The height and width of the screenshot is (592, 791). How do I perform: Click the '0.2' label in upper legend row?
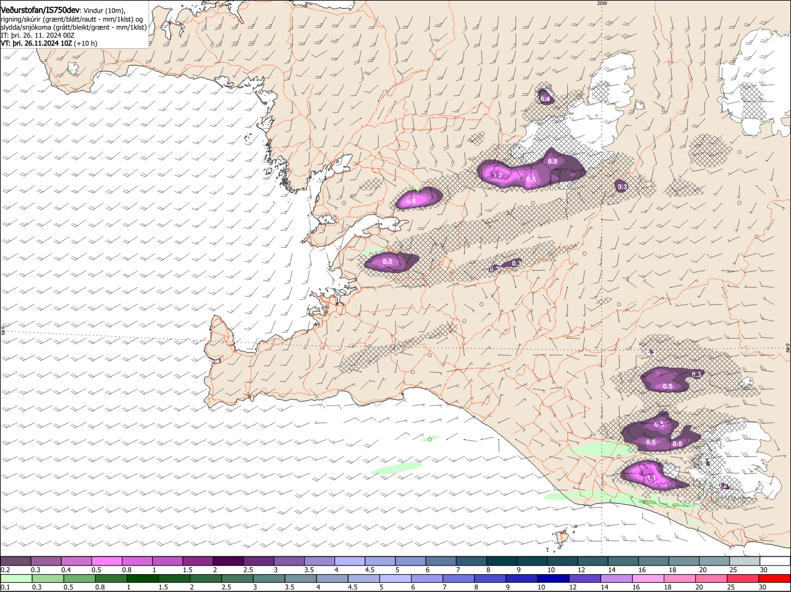point(5,570)
